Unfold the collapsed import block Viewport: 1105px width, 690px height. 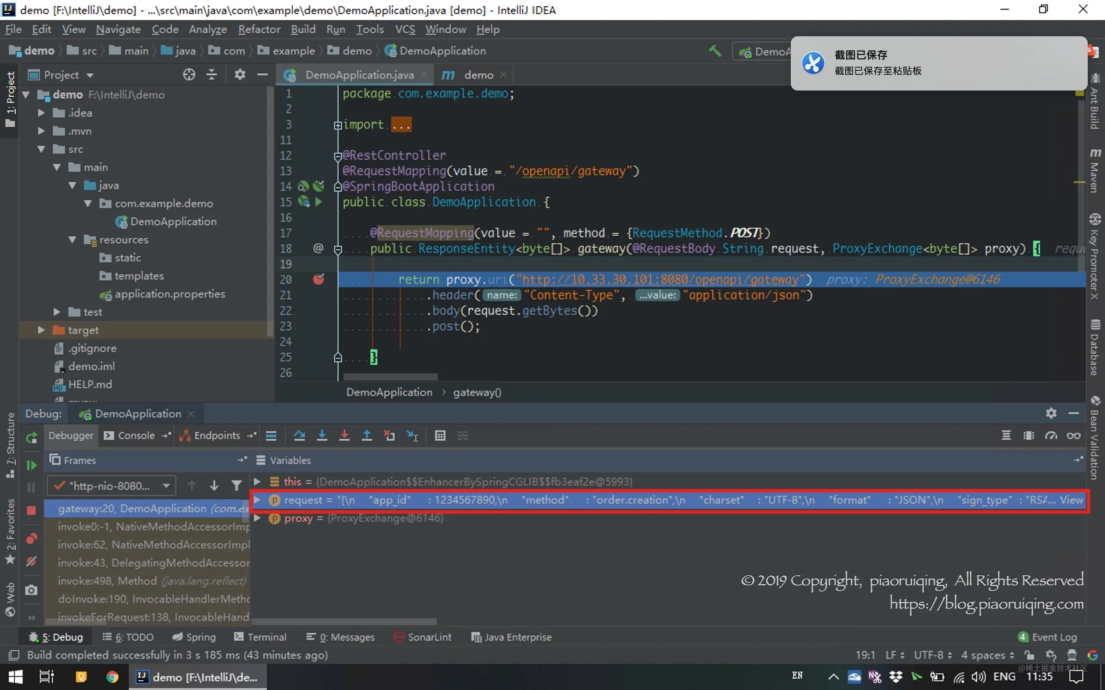(338, 125)
